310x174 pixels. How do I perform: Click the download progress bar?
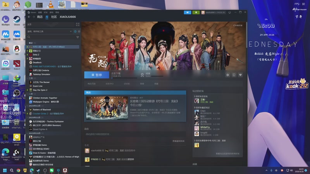point(124,78)
